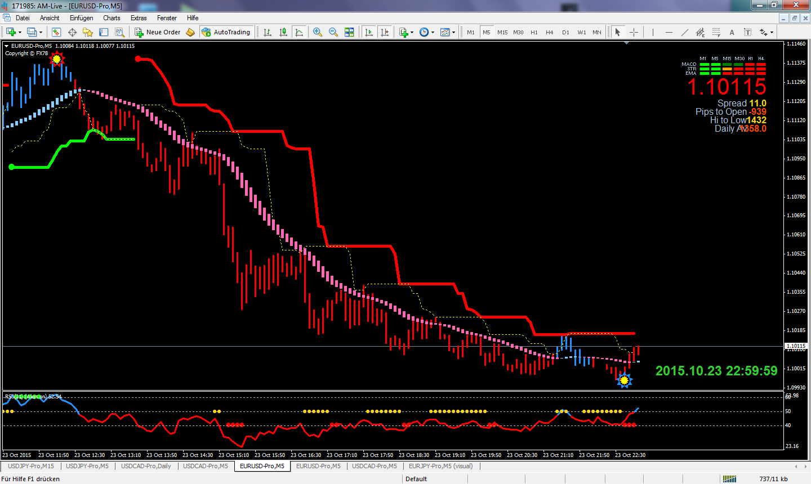
Task: Switch timeframe to D1
Action: pyautogui.click(x=565, y=32)
